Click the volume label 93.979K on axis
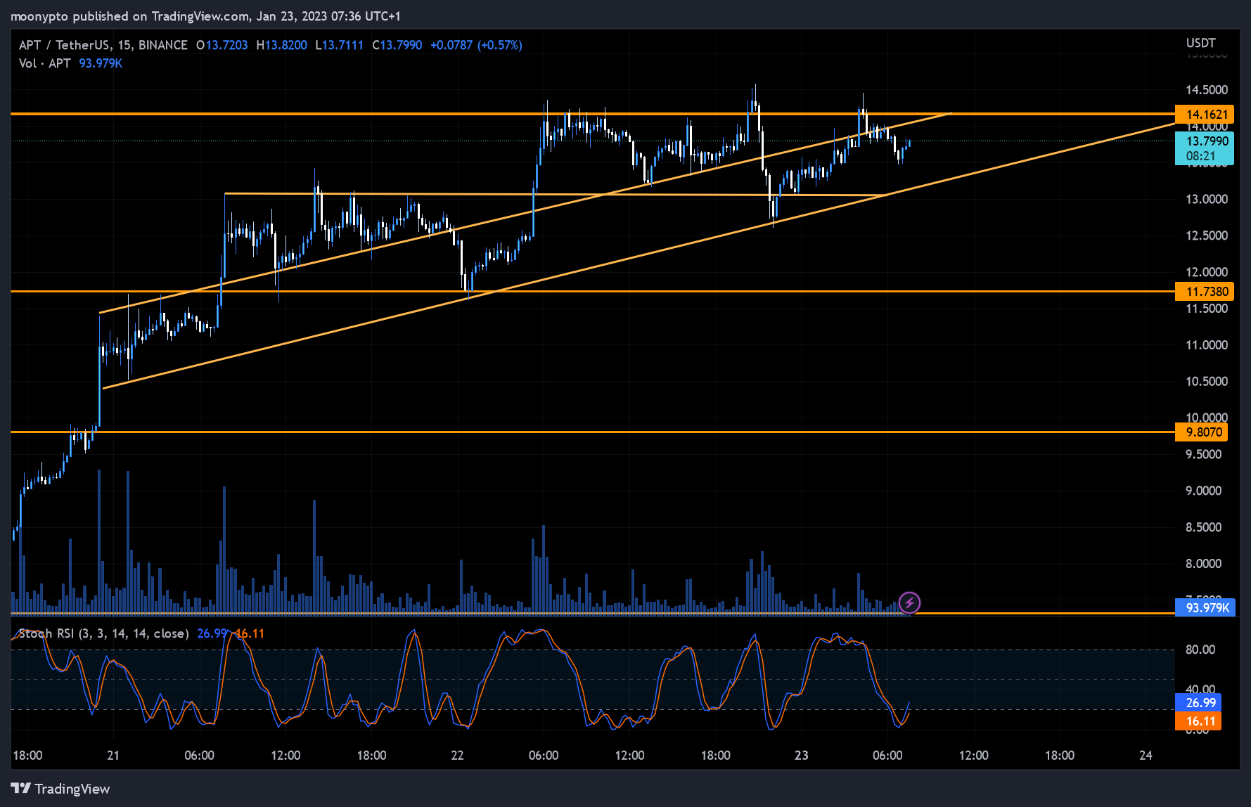This screenshot has height=807, width=1251. pyautogui.click(x=1204, y=607)
